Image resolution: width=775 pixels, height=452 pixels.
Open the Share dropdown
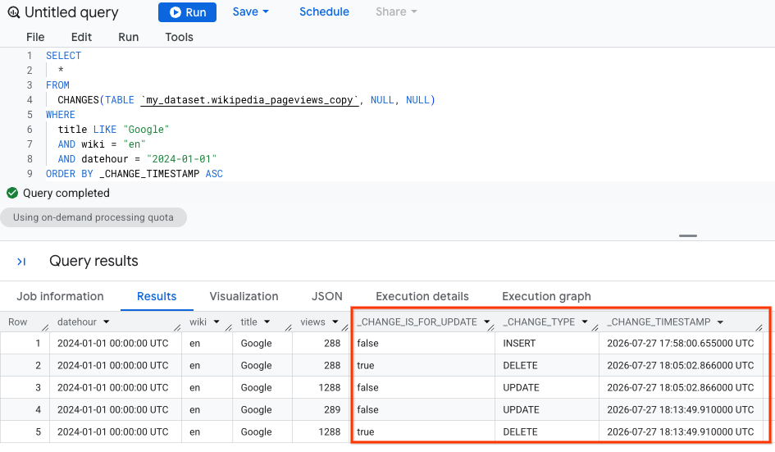point(396,11)
